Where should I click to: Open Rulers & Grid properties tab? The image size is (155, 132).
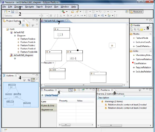click(x=49, y=106)
